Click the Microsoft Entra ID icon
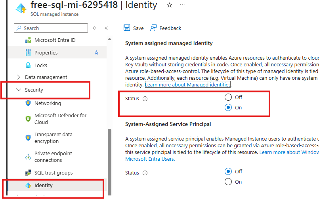Image resolution: width=319 pixels, height=199 pixels. tap(28, 40)
